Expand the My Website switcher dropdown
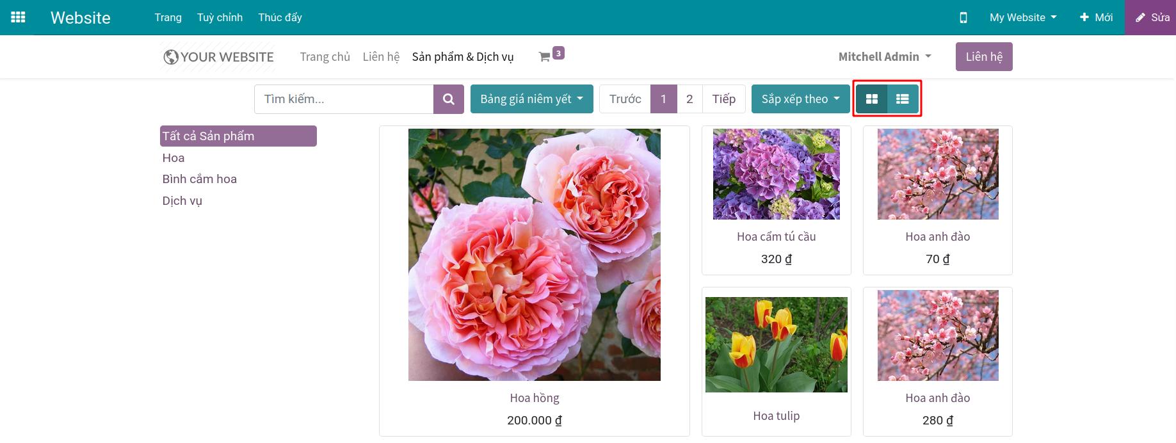The image size is (1176, 443). click(1022, 17)
